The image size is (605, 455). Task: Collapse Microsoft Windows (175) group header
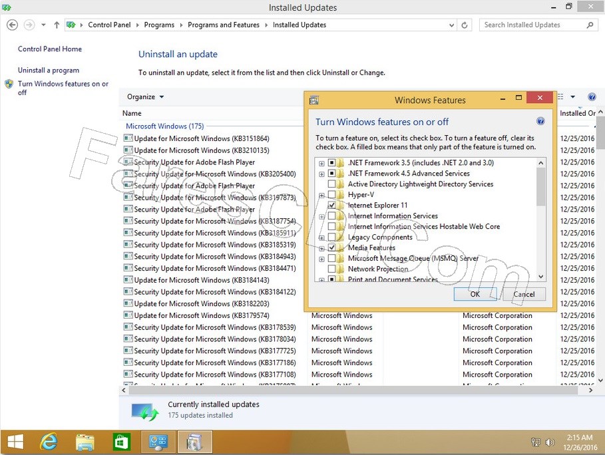pyautogui.click(x=165, y=126)
